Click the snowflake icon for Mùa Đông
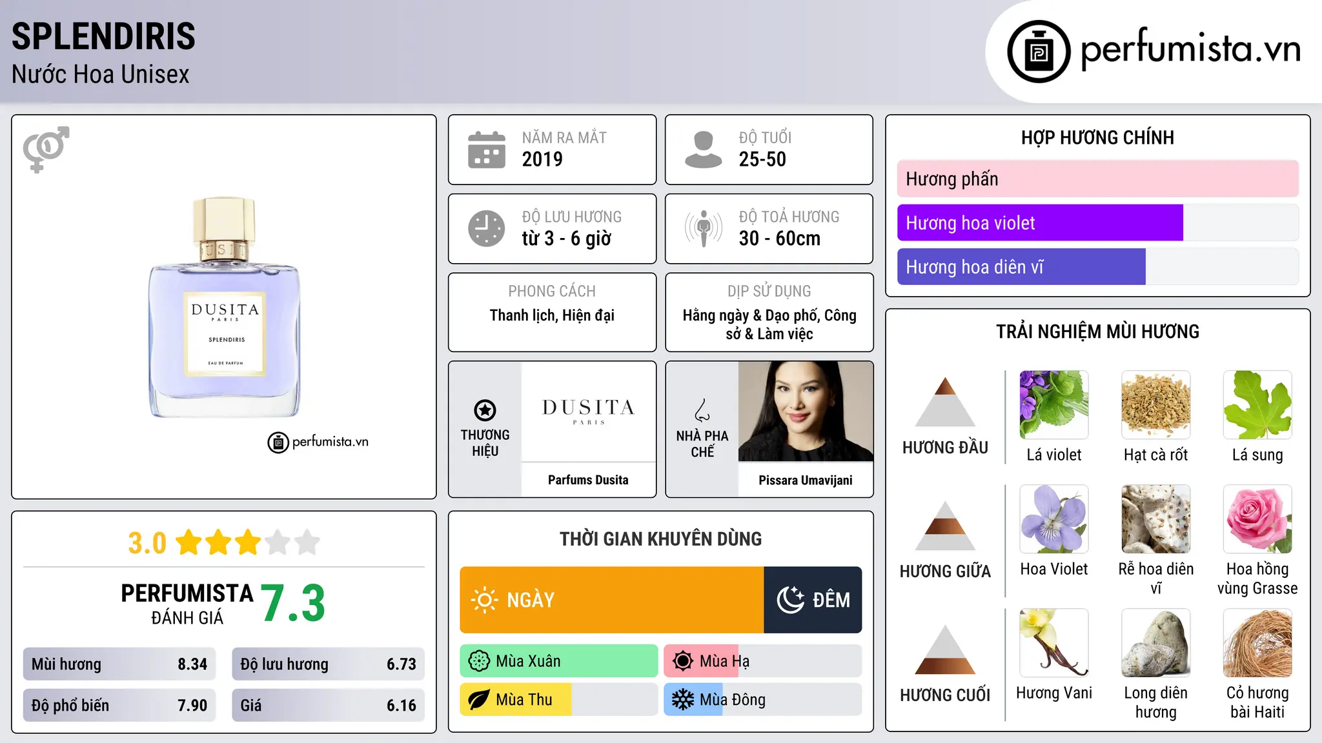1322x743 pixels. (683, 700)
